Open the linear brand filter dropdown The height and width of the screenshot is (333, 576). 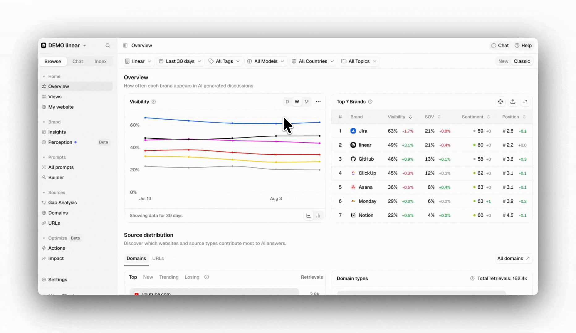pos(138,61)
